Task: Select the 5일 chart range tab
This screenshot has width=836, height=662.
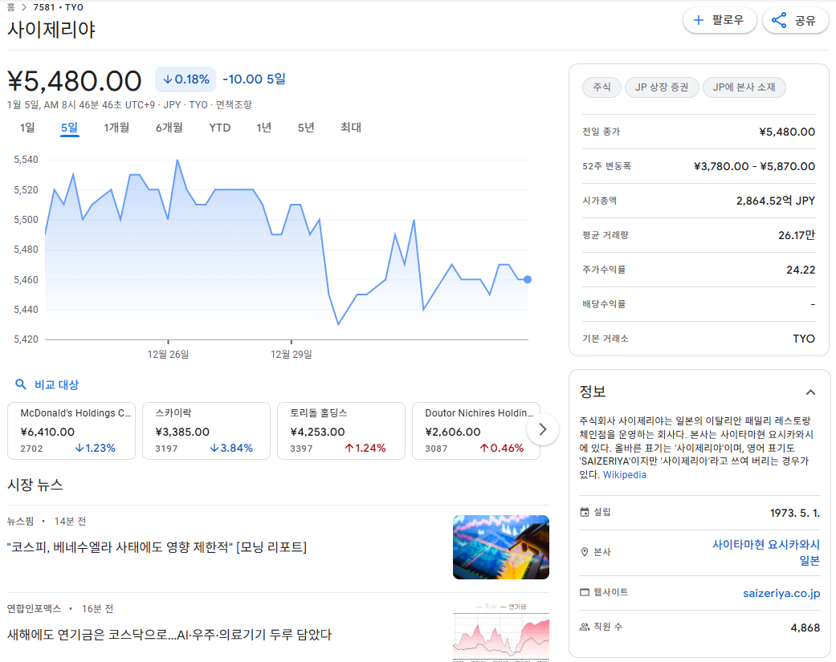Action: pyautogui.click(x=69, y=128)
